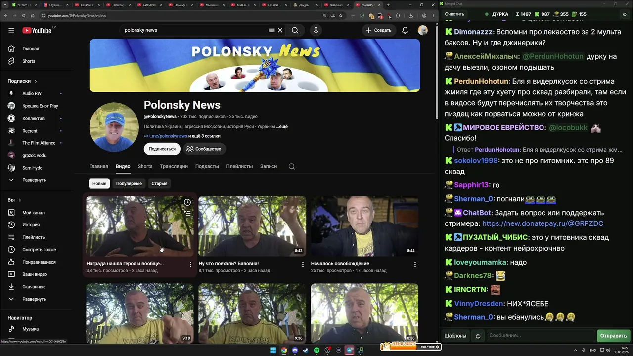Open donatepay link in ChatBot message
The height and width of the screenshot is (356, 633).
click(543, 224)
